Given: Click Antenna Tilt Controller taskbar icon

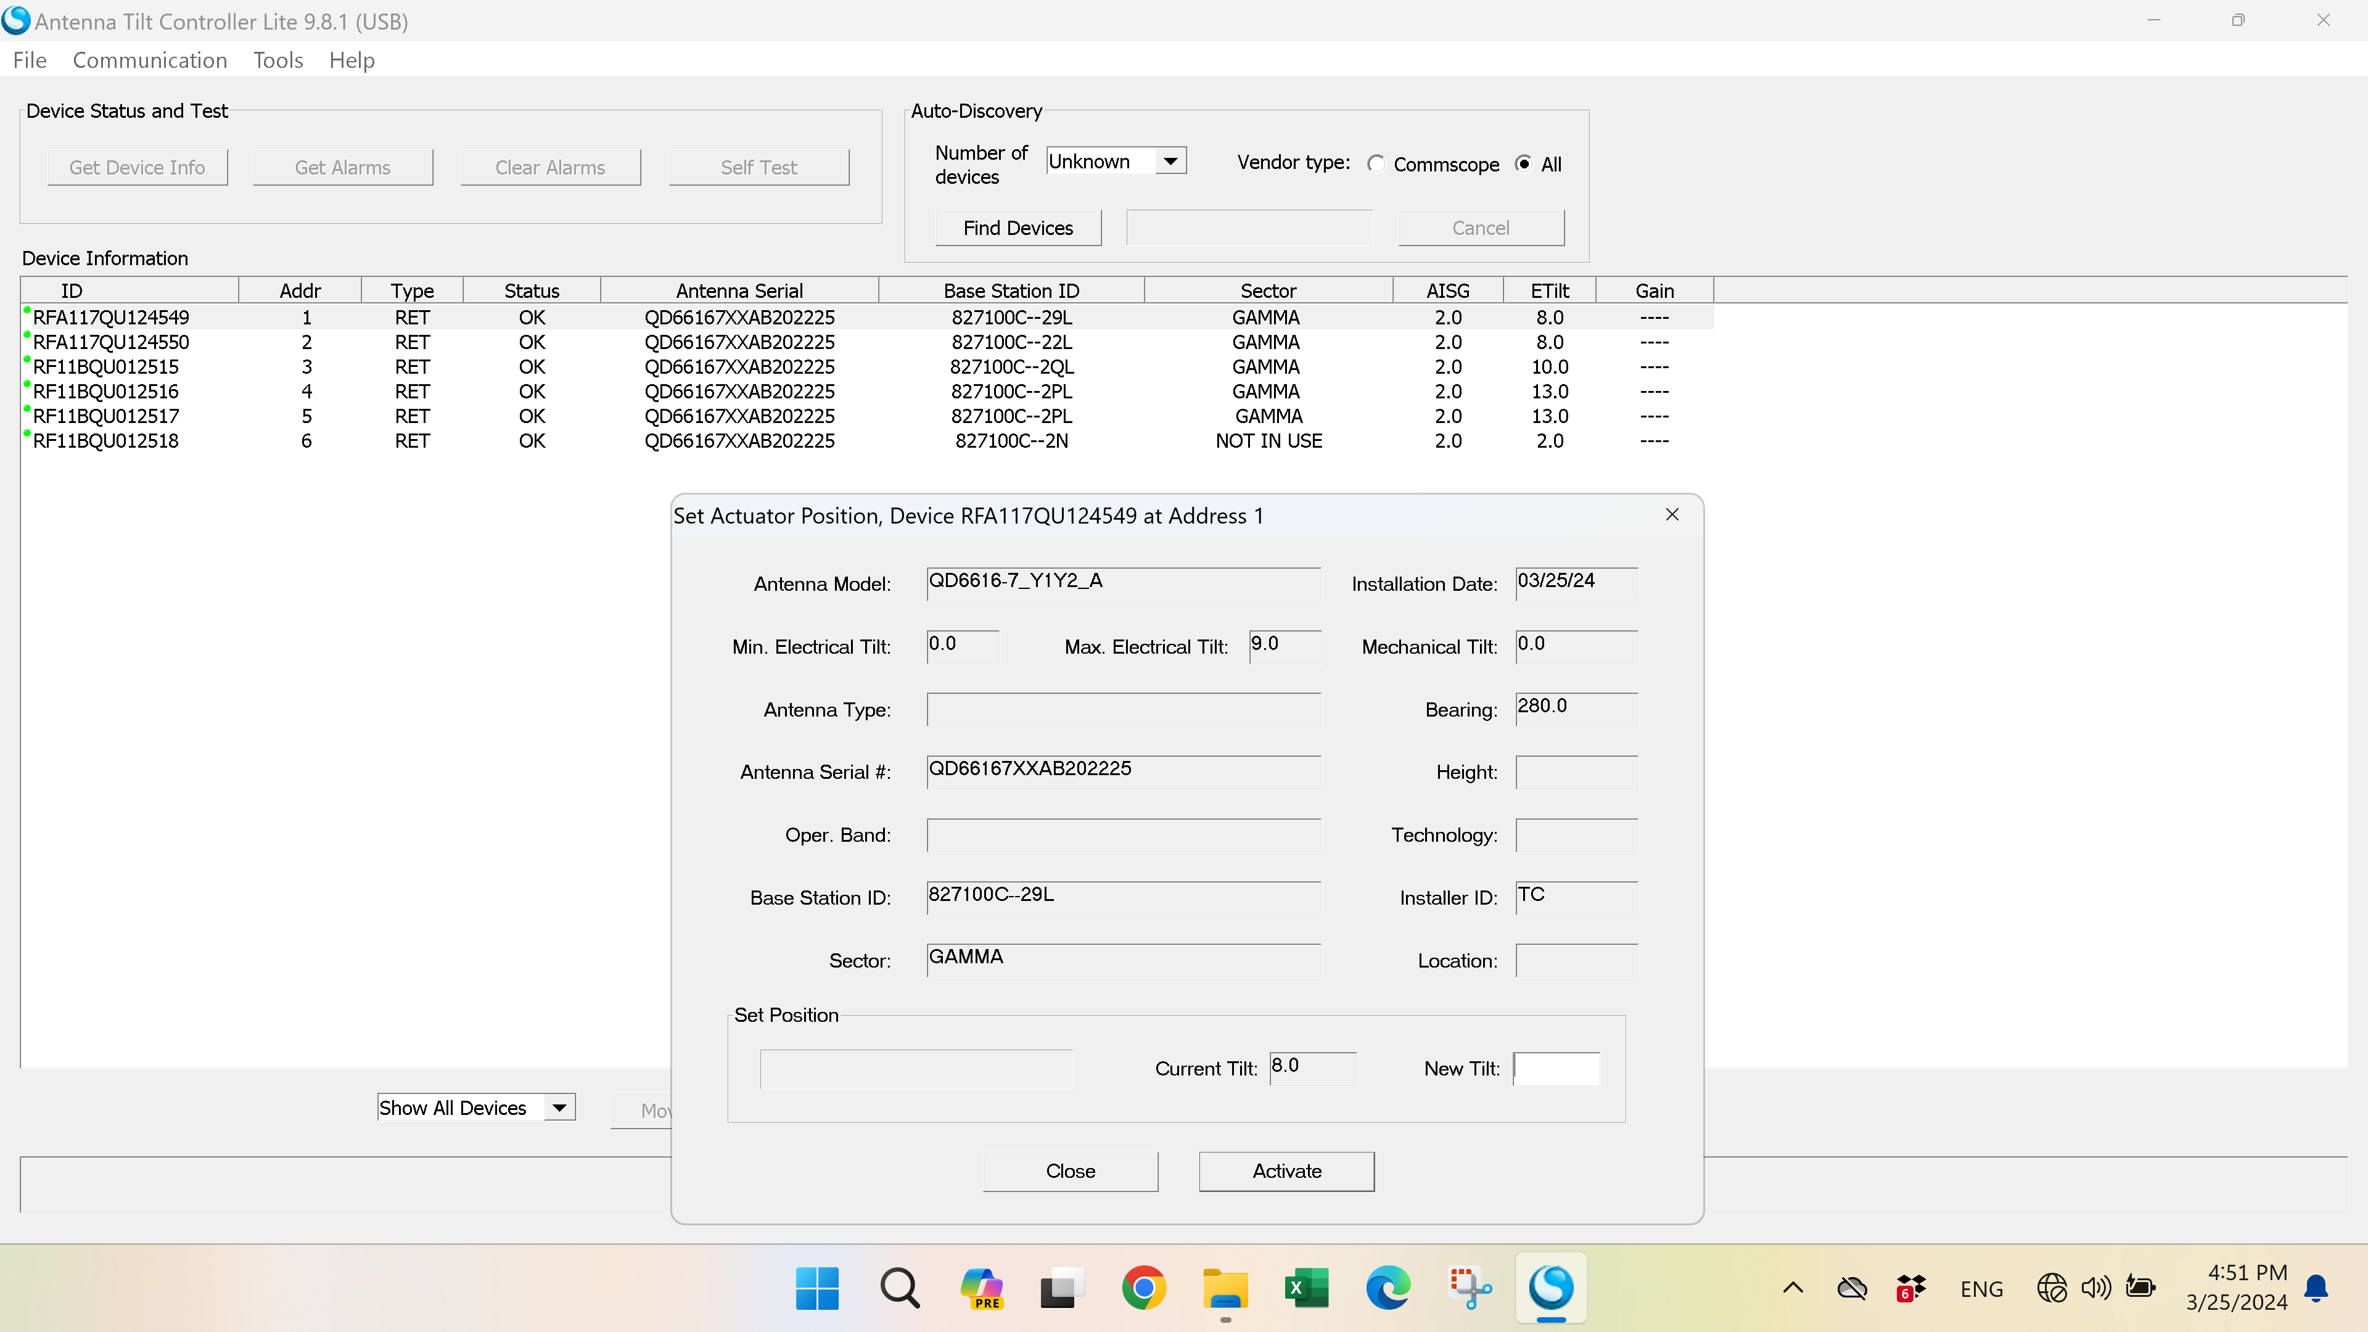Looking at the screenshot, I should (1551, 1288).
